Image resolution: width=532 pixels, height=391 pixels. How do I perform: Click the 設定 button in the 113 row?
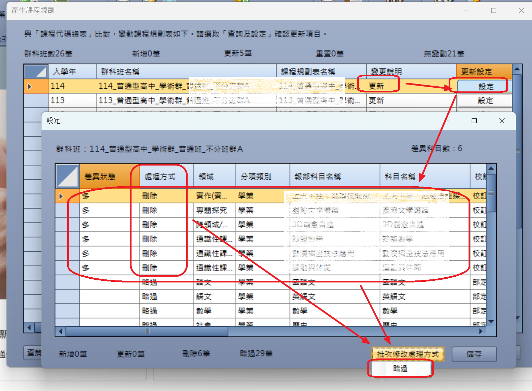coord(485,100)
